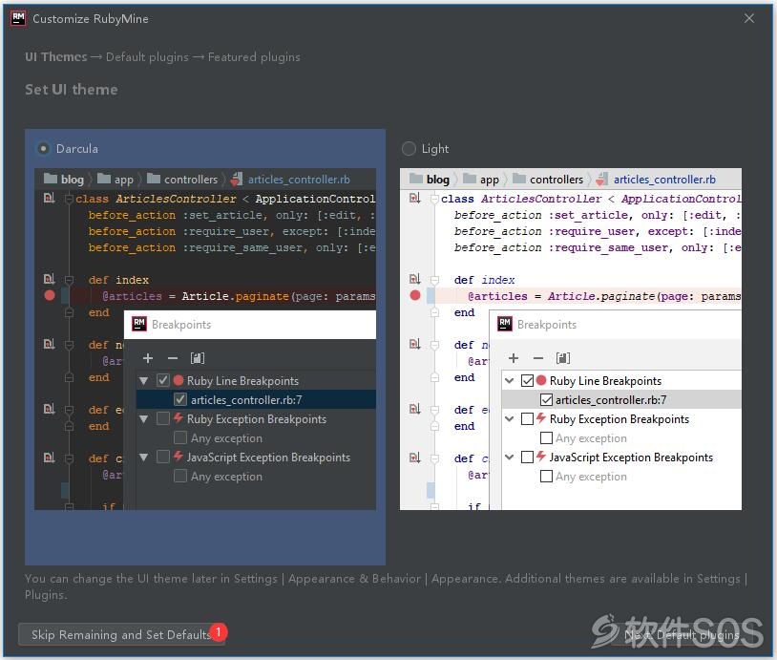Click the Darcula label text
Viewport: 777px width, 660px height.
pyautogui.click(x=76, y=148)
